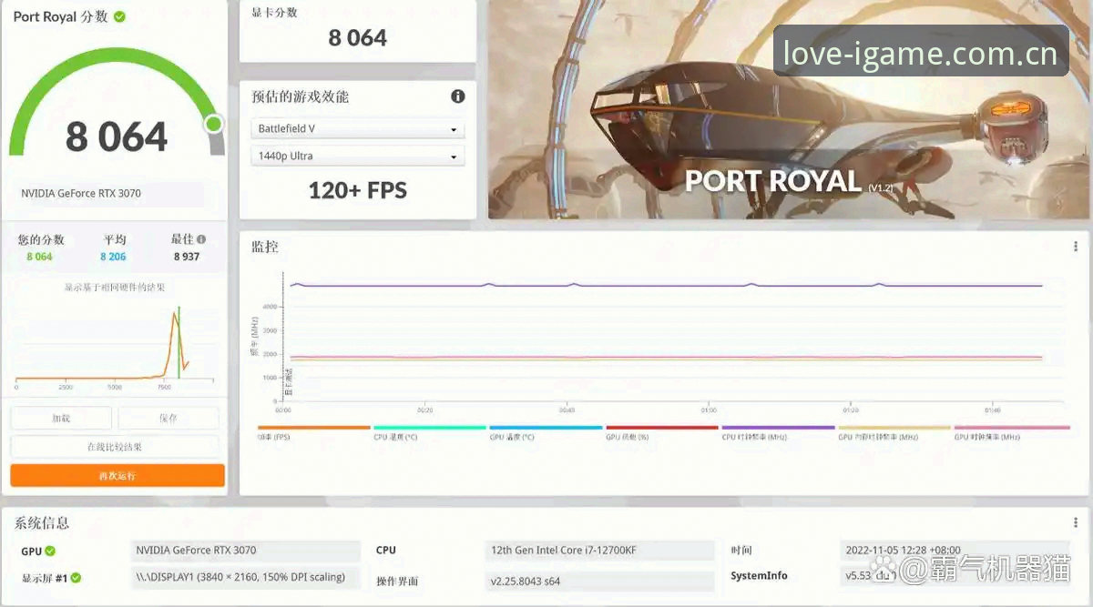Click the score gauge's green marker dot

tap(214, 123)
